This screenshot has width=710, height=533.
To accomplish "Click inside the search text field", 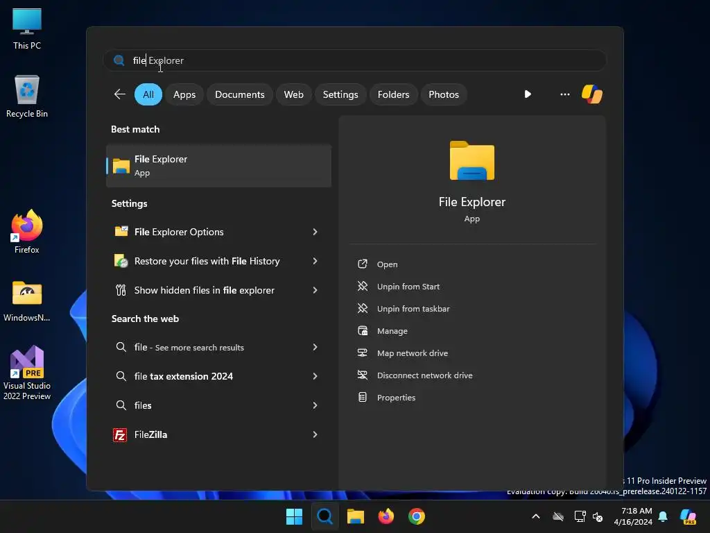I will tap(354, 60).
